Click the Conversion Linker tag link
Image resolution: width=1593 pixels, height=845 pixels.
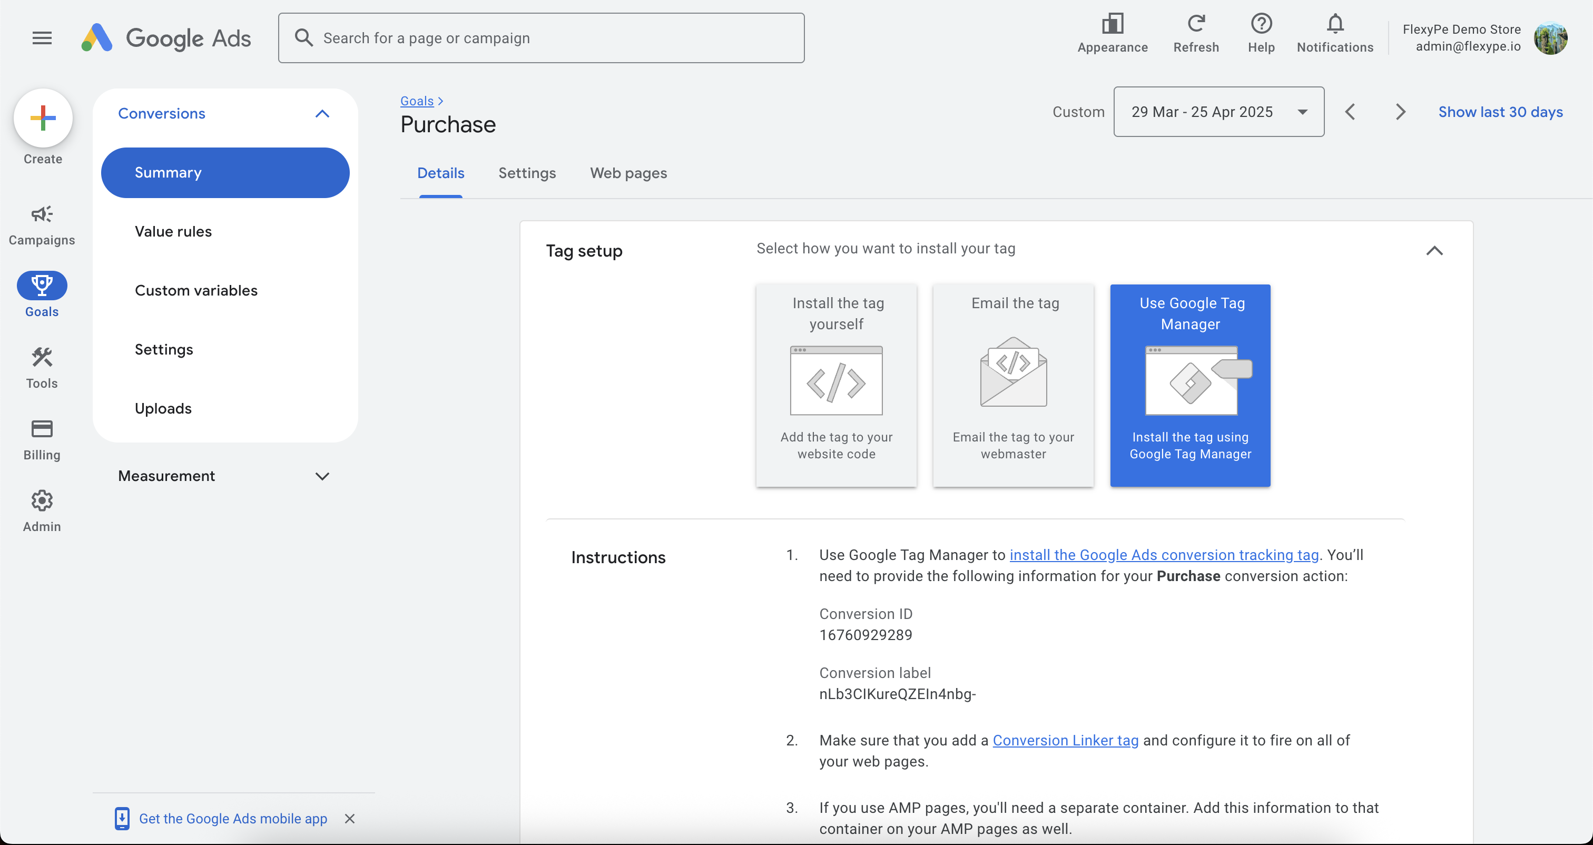tap(1065, 740)
